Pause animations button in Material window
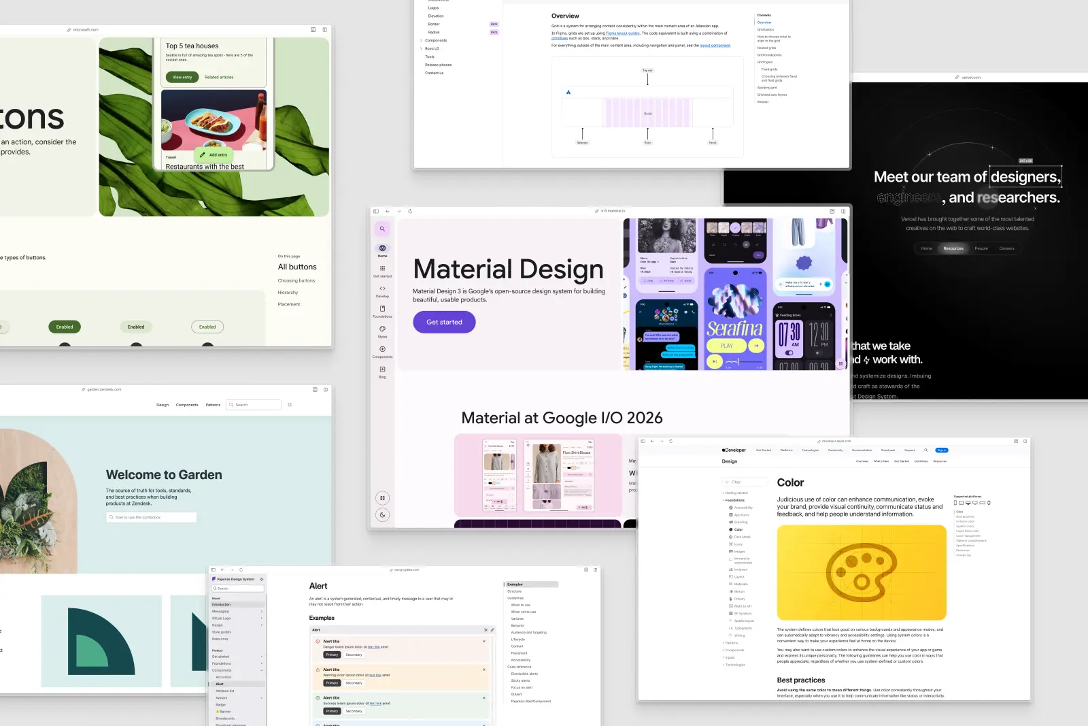1088x726 pixels. pyautogui.click(x=382, y=498)
